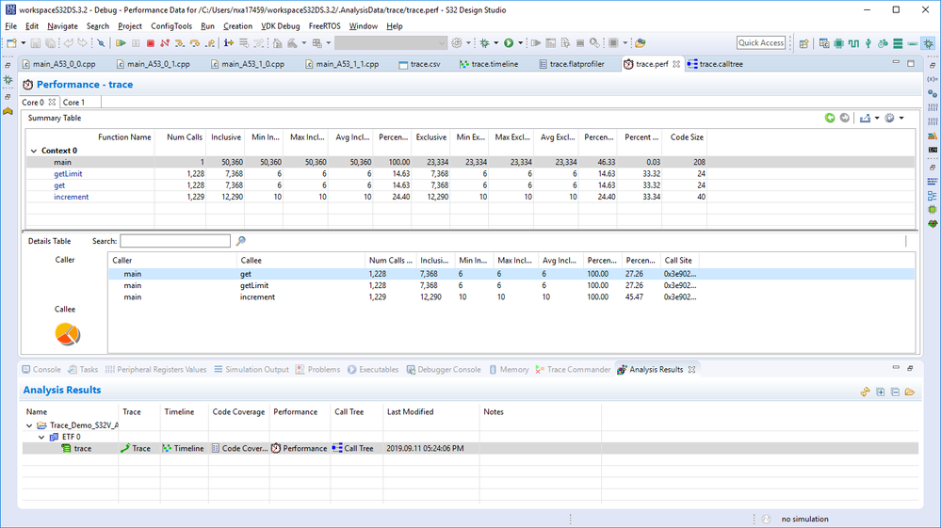This screenshot has height=528, width=941.
Task: Click the green Run icon
Action: click(509, 43)
